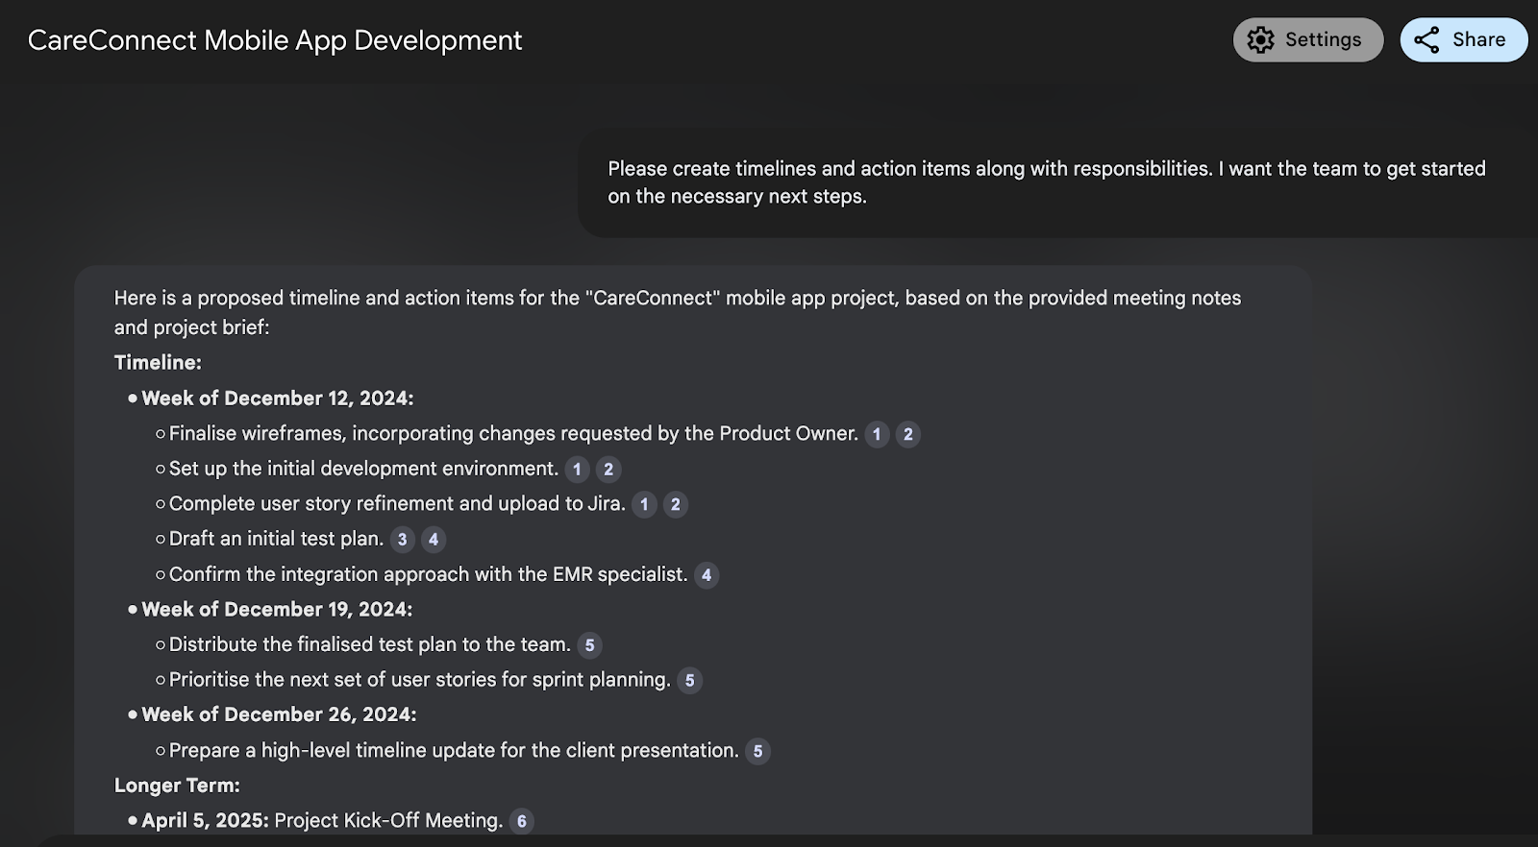Click citation 1 after development environment line
Image resolution: width=1538 pixels, height=847 pixels.
coord(577,470)
